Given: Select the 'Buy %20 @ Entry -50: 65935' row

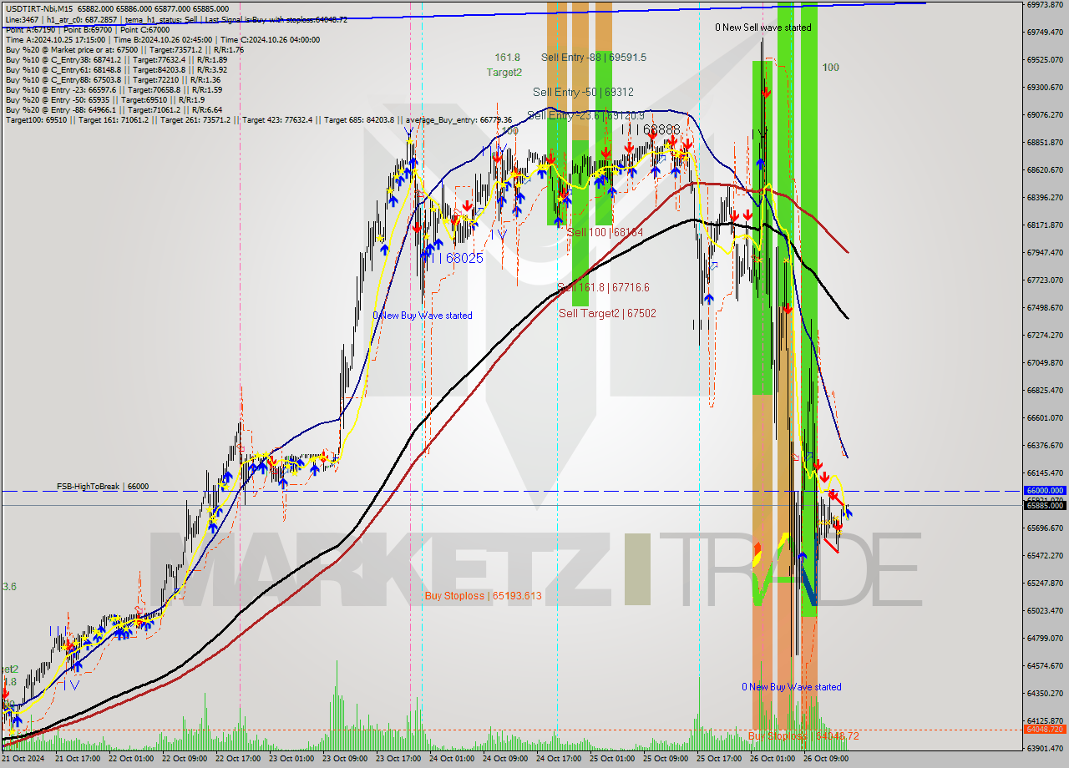Looking at the screenshot, I should 105,100.
